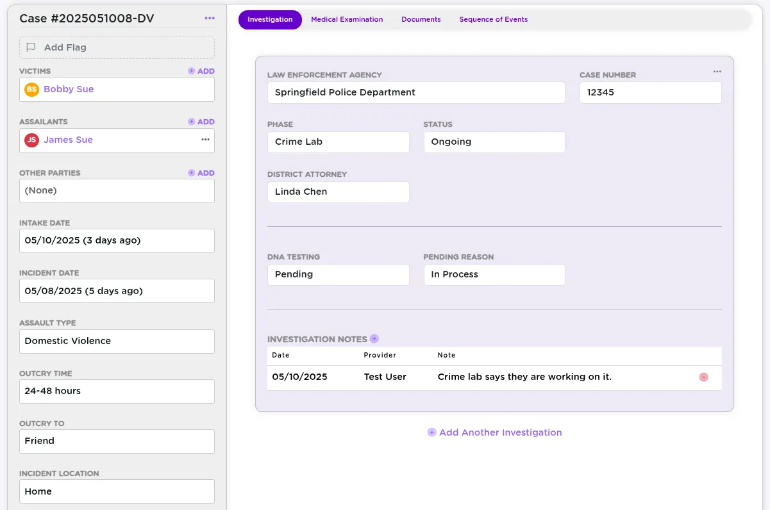
Task: Select the Incident Location field showing Home
Action: tap(117, 491)
